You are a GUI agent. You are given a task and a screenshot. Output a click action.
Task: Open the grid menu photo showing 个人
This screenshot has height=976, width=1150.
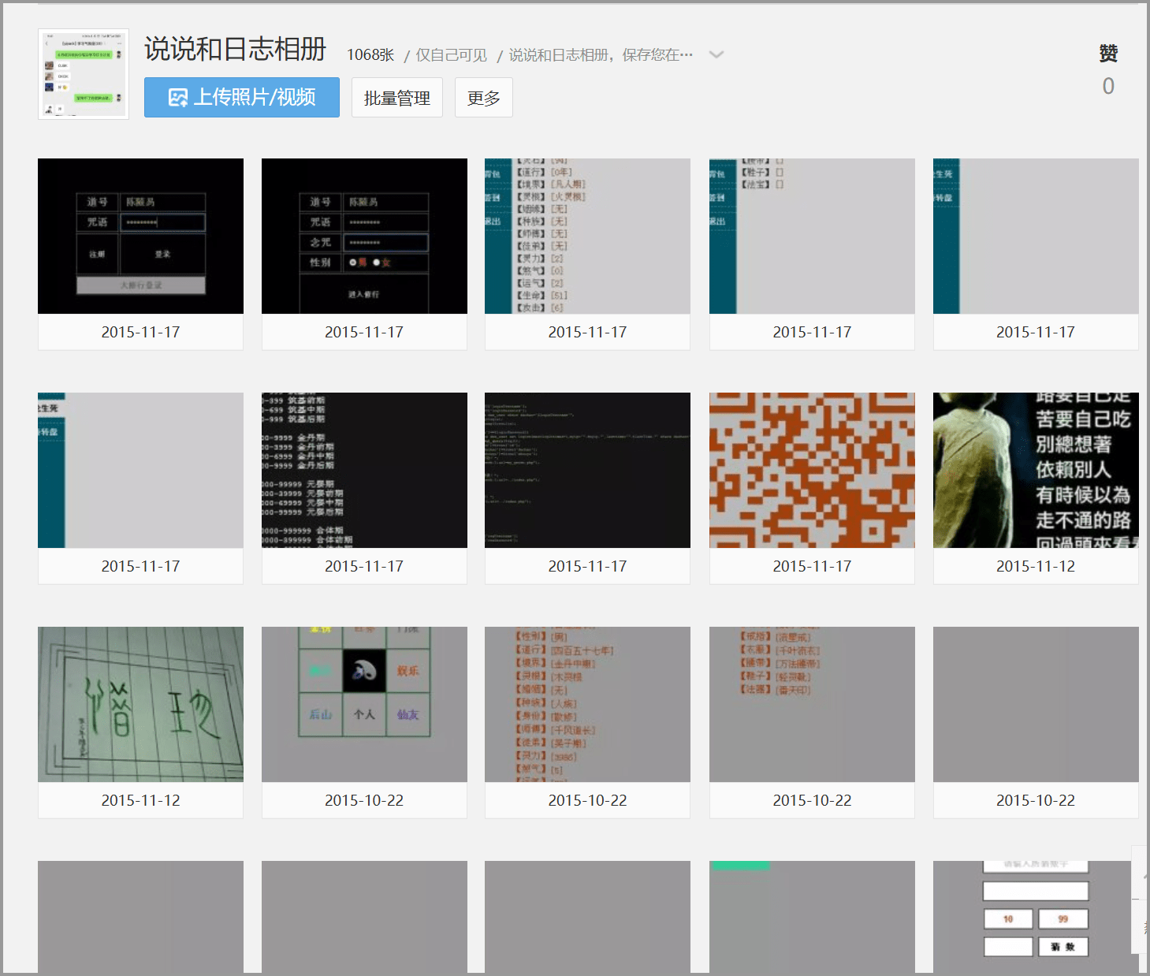(x=364, y=704)
